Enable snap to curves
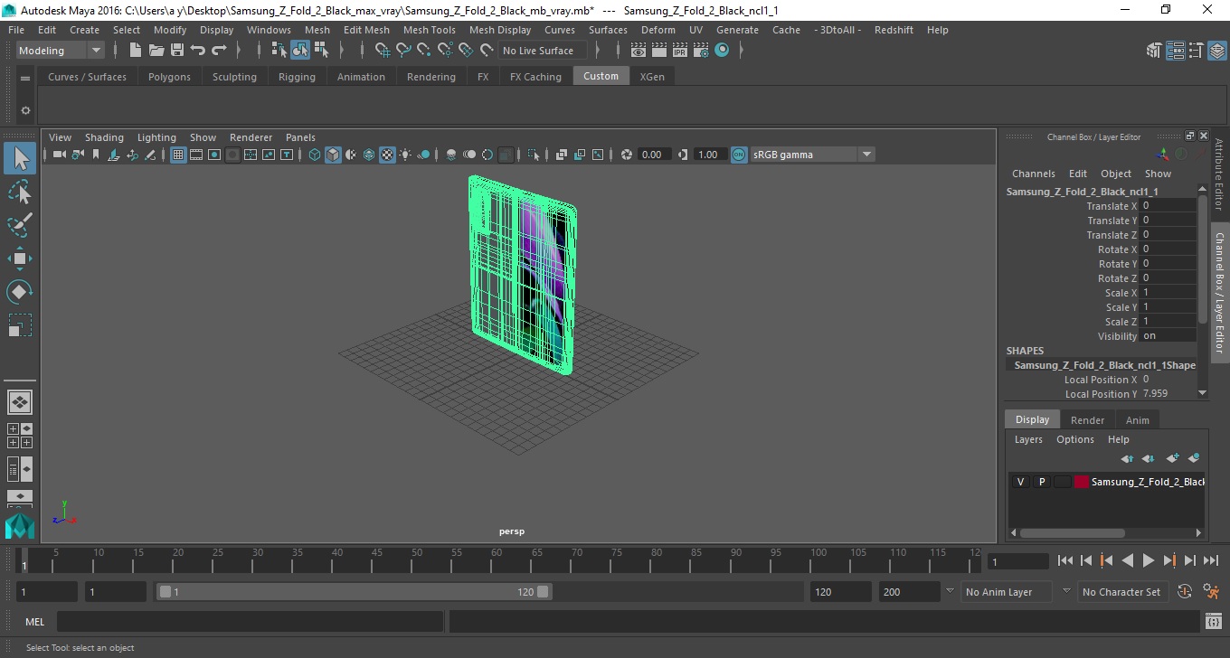The height and width of the screenshot is (658, 1230). [403, 51]
